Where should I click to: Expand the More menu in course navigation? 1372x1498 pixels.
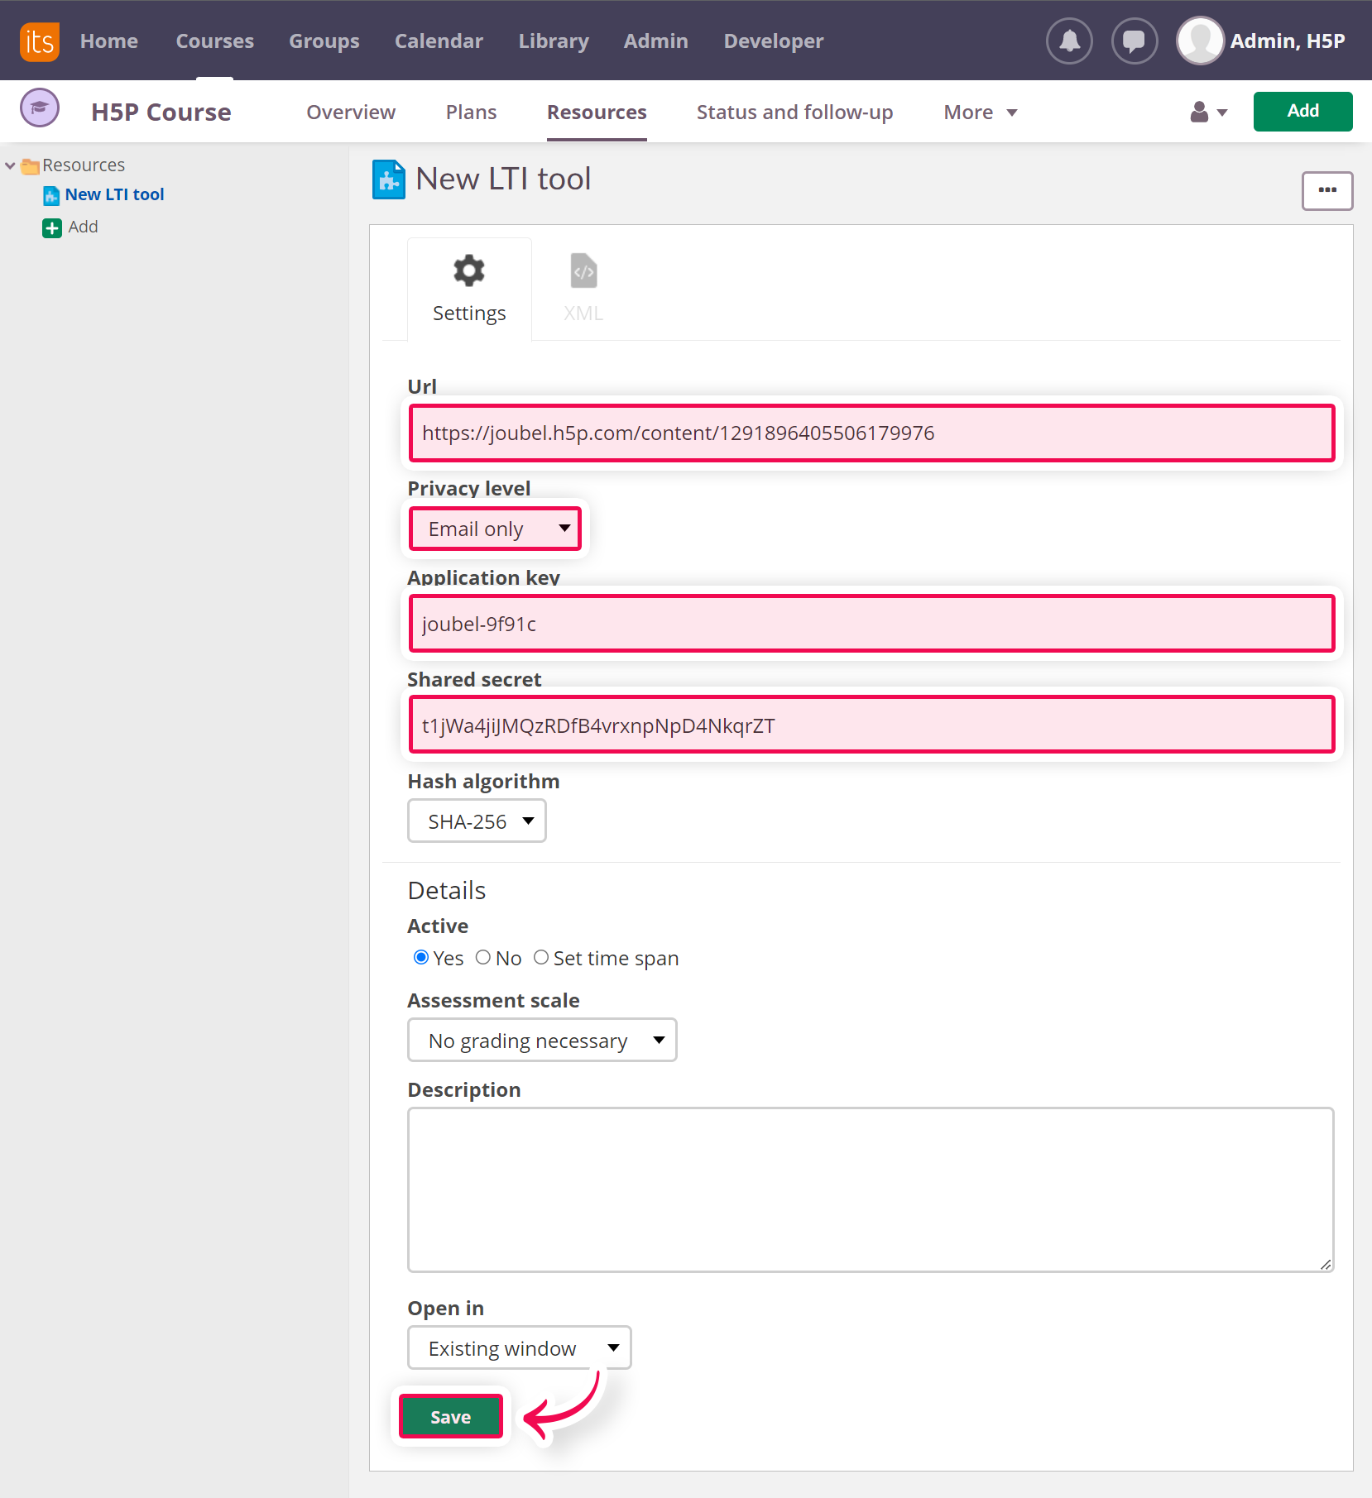(x=981, y=112)
